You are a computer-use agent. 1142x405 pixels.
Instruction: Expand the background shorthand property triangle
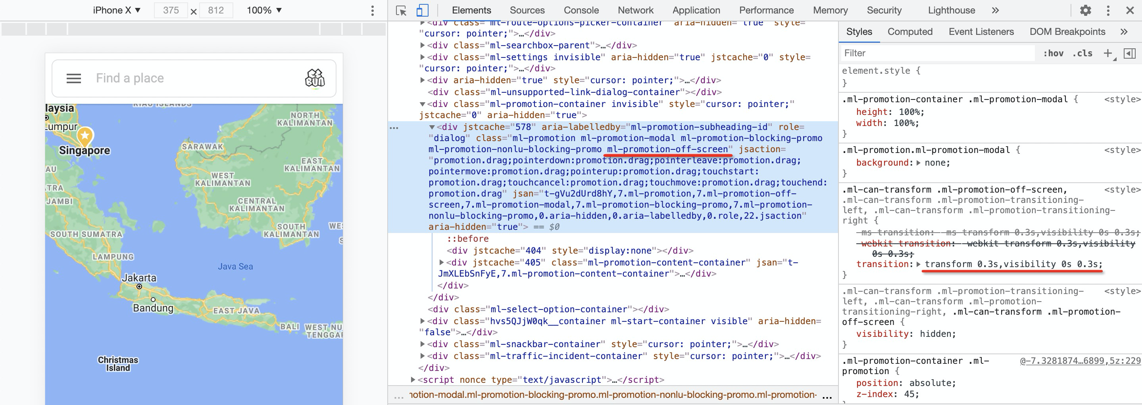click(919, 163)
